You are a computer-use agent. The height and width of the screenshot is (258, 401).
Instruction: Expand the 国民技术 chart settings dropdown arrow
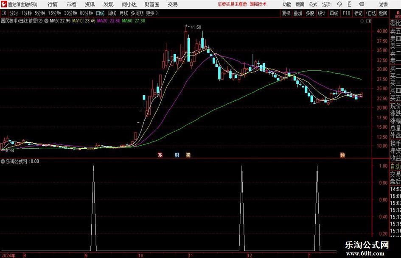tap(46, 21)
